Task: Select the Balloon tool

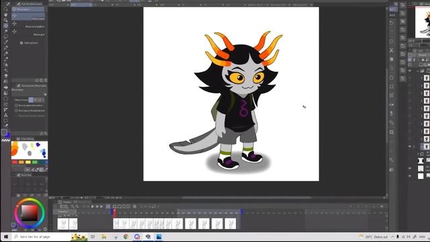Action: click(5, 121)
